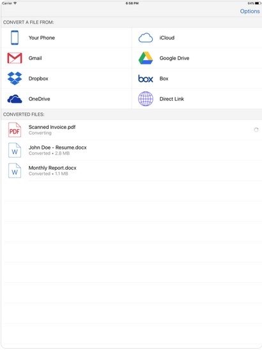The image size is (262, 350).
Task: Tap the Converting status text
Action: point(40,133)
